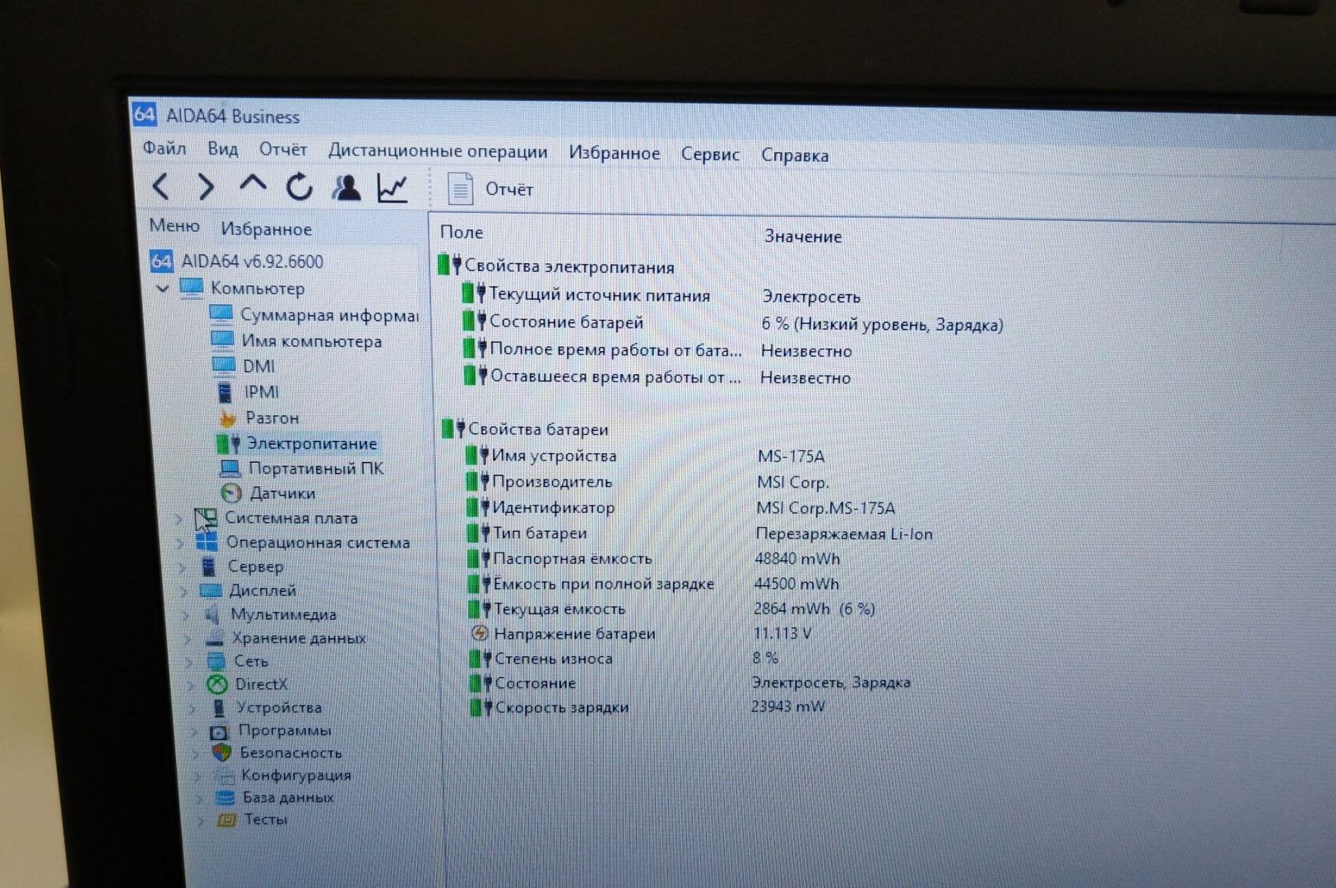Expand the Сервер node arrow

coord(183,567)
